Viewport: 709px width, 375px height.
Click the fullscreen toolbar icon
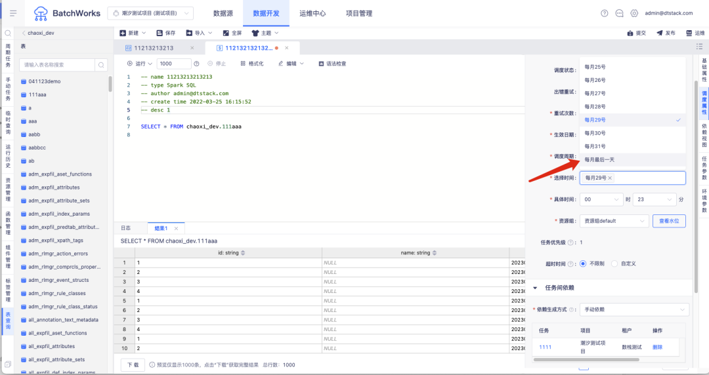[x=225, y=33]
